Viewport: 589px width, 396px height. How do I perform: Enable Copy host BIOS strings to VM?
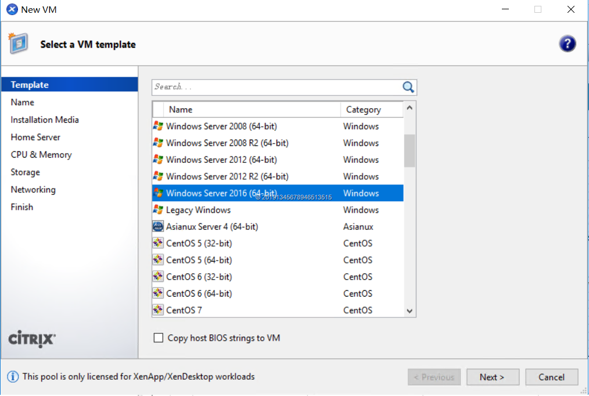(x=159, y=338)
